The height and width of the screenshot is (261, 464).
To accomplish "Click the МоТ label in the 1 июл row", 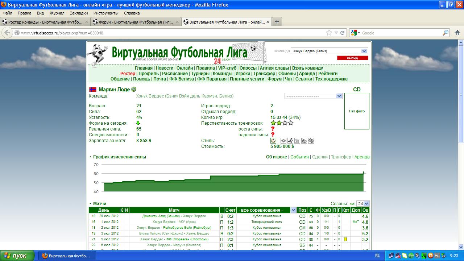I will point(356,222).
